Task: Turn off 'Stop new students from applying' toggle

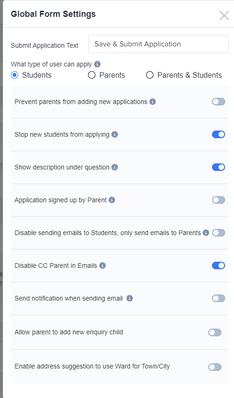Action: click(219, 134)
